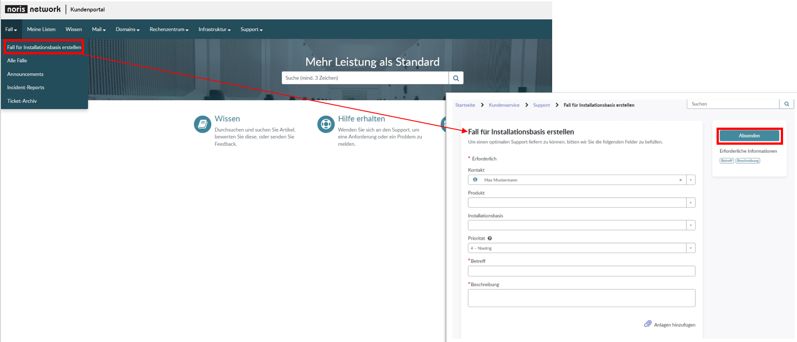Image resolution: width=797 pixels, height=342 pixels.
Task: Open the Meine Listen menu item
Action: pos(41,29)
